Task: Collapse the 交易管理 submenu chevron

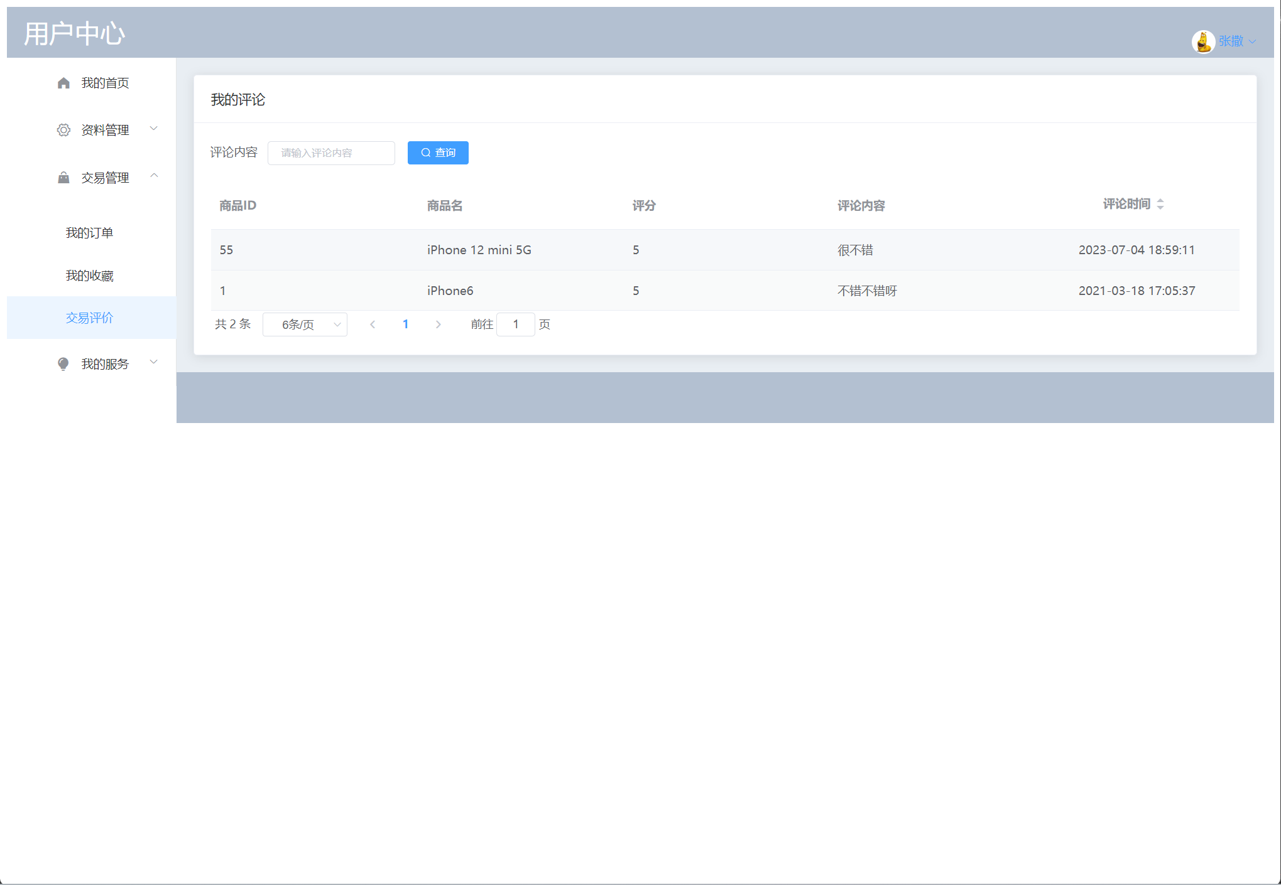Action: (154, 176)
